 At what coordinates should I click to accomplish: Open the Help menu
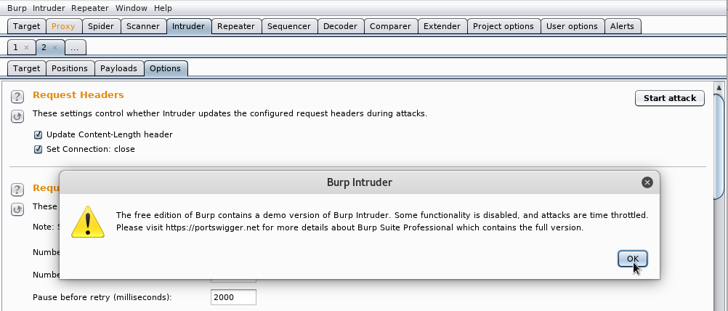coord(163,8)
